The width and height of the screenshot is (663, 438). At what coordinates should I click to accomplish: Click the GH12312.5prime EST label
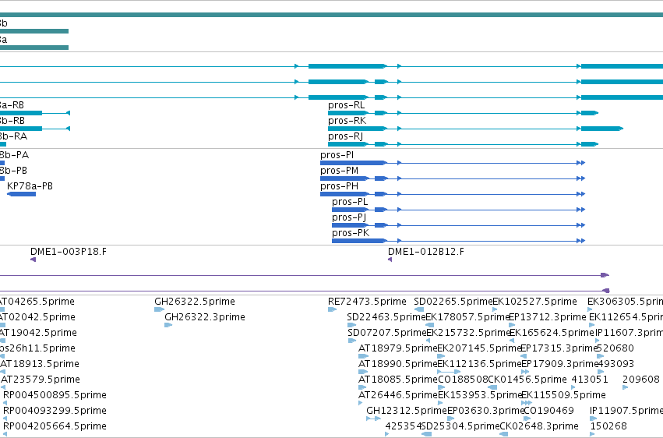(407, 411)
